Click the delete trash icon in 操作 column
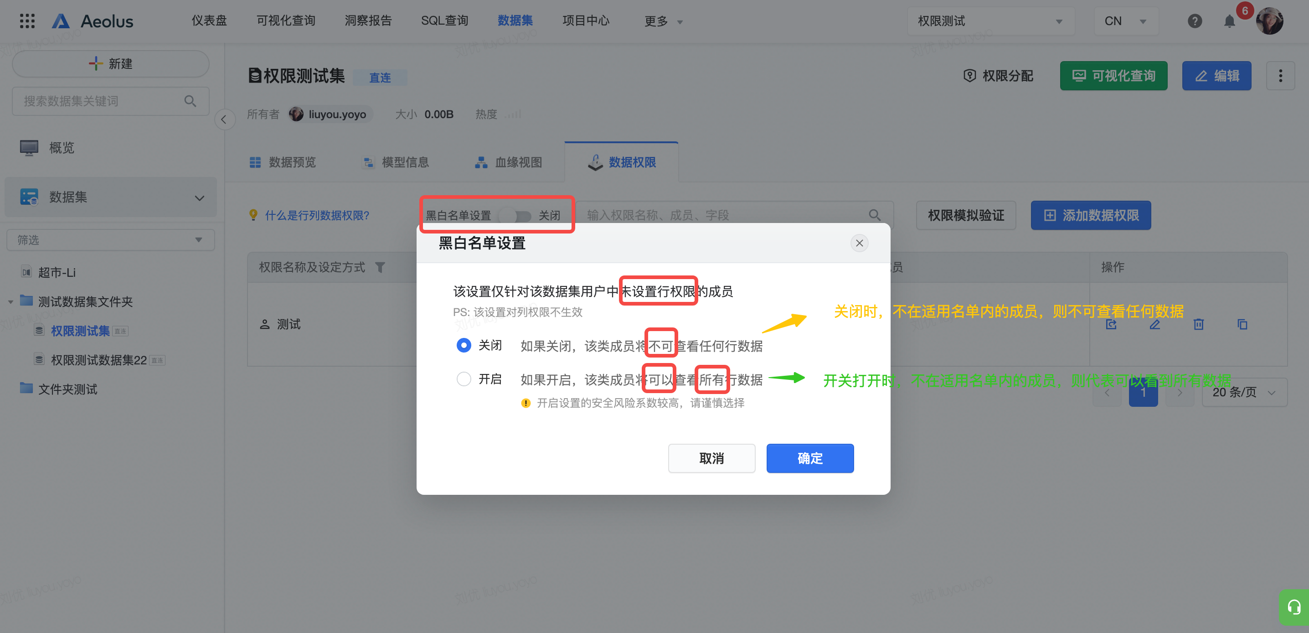 pyautogui.click(x=1198, y=324)
